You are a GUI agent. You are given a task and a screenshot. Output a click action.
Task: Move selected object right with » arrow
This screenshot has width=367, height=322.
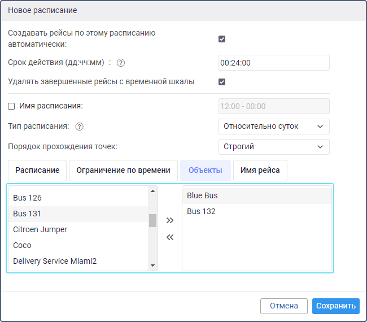[x=170, y=221]
